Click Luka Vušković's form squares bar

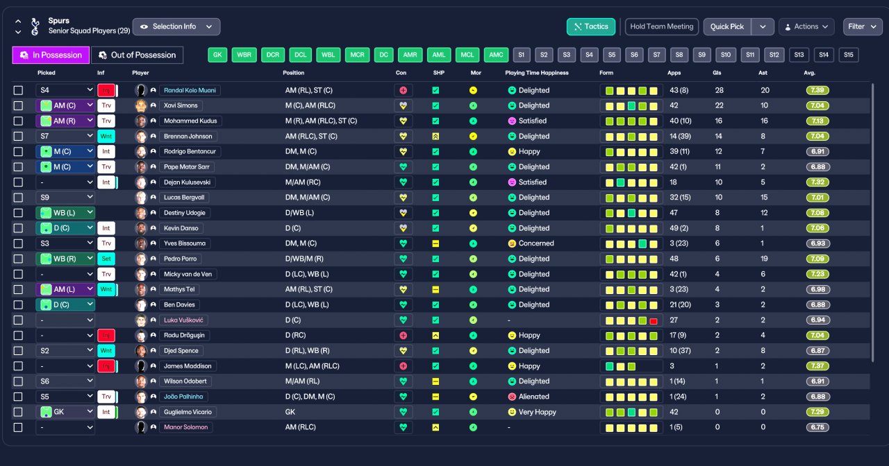click(x=631, y=320)
